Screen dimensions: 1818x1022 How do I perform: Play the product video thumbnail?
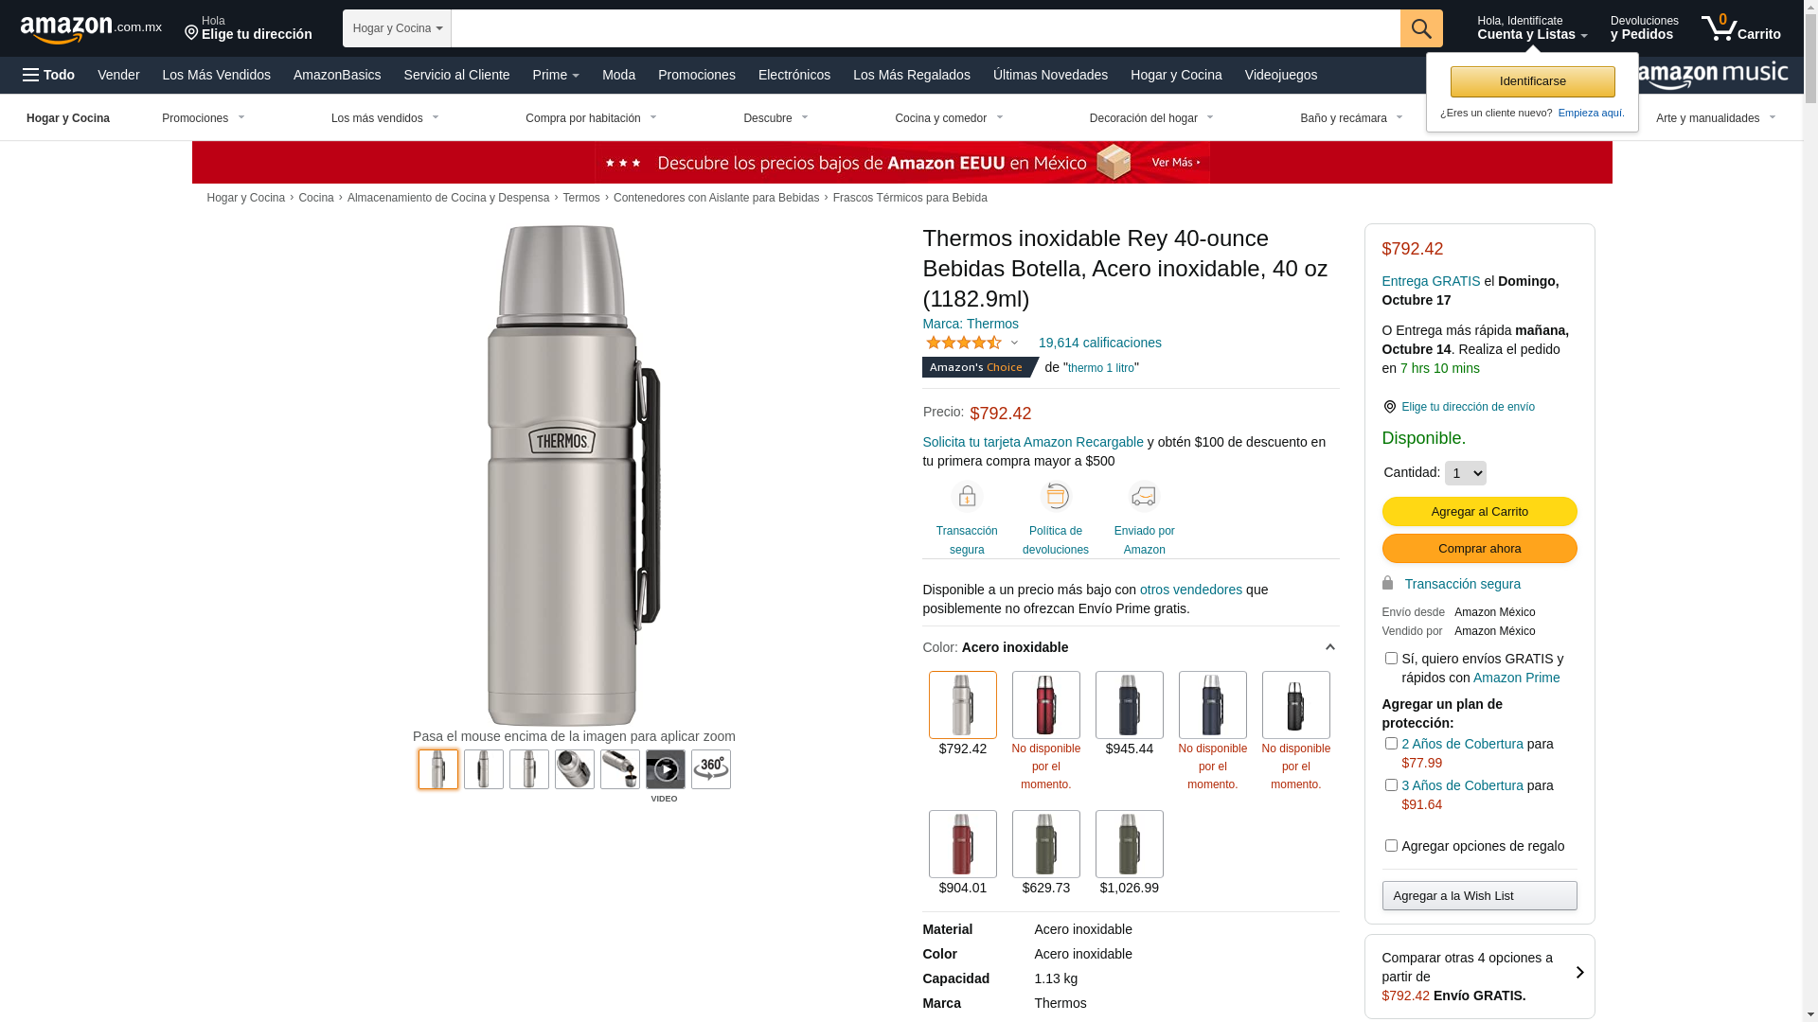tap(666, 769)
